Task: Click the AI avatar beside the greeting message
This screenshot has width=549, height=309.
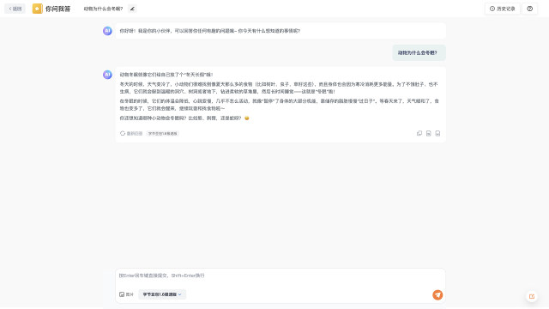Action: pos(107,31)
